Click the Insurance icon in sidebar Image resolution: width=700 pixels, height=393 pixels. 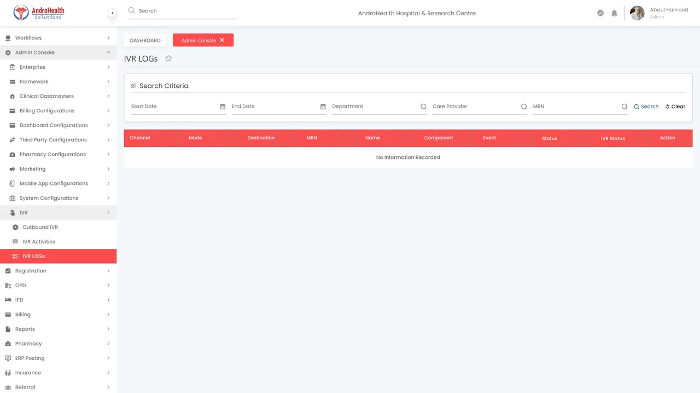8,373
